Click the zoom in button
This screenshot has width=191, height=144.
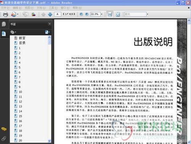coord(87,14)
